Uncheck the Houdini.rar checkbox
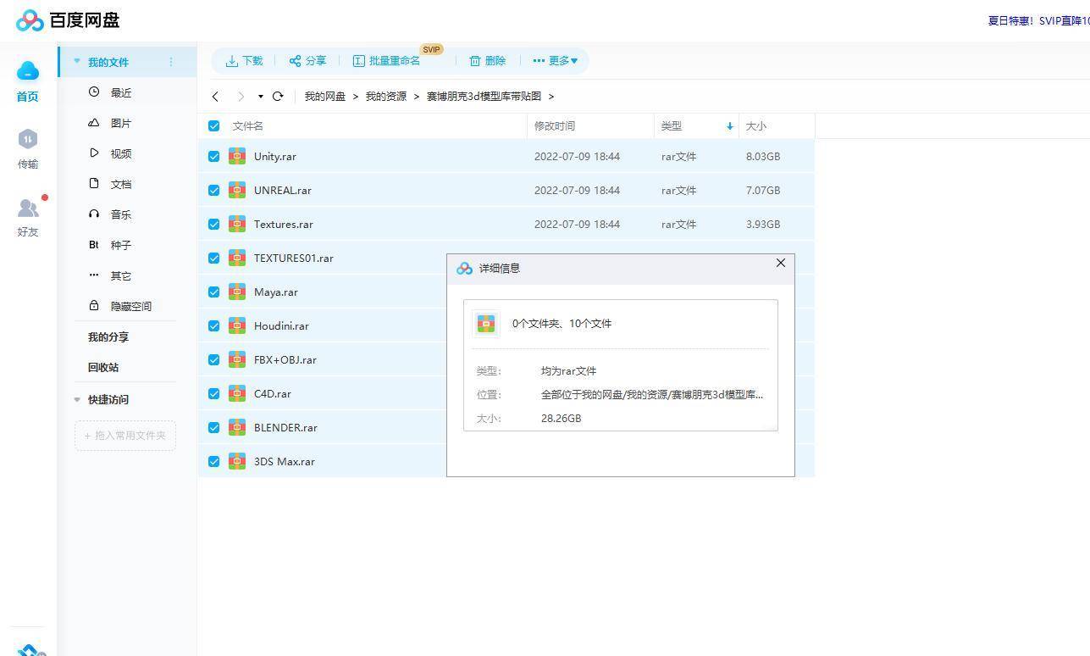The width and height of the screenshot is (1090, 656). pos(213,325)
